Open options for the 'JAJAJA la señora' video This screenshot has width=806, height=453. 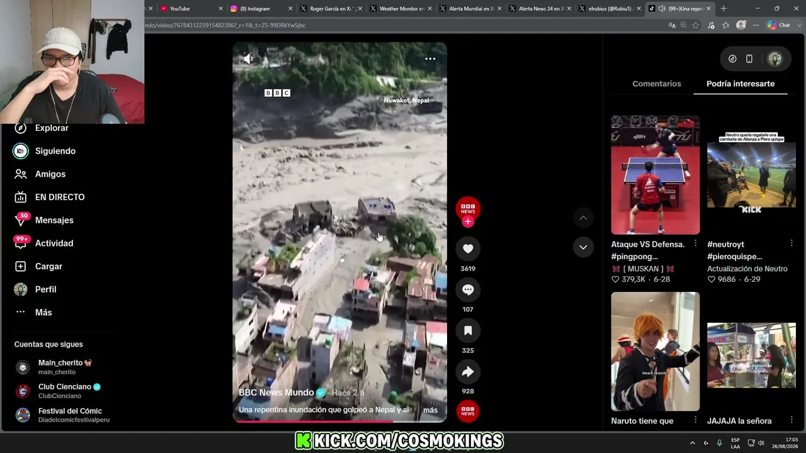pyautogui.click(x=792, y=421)
